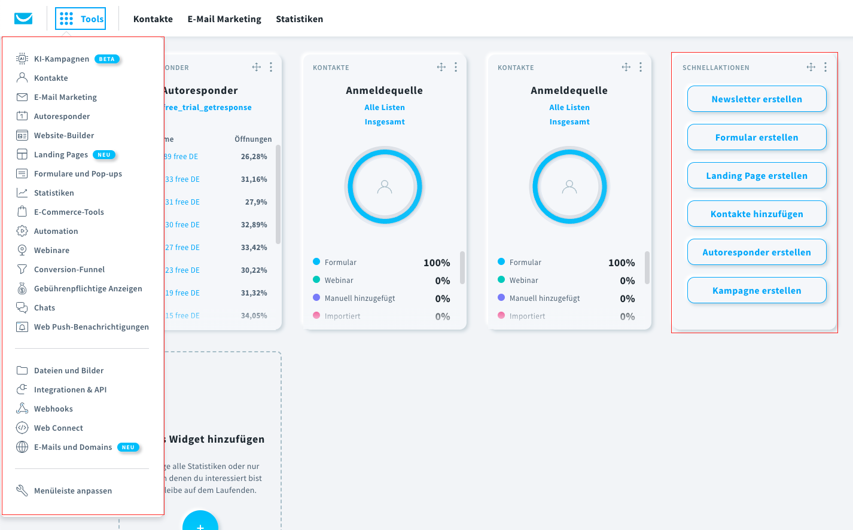Click the Conversion-Funnel funnel icon

click(x=22, y=269)
